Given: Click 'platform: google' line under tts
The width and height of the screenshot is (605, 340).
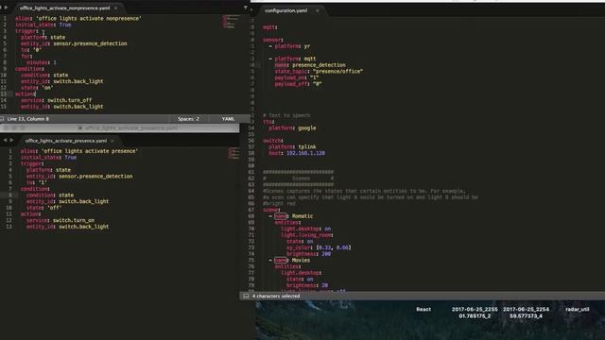Looking at the screenshot, I should pos(292,128).
